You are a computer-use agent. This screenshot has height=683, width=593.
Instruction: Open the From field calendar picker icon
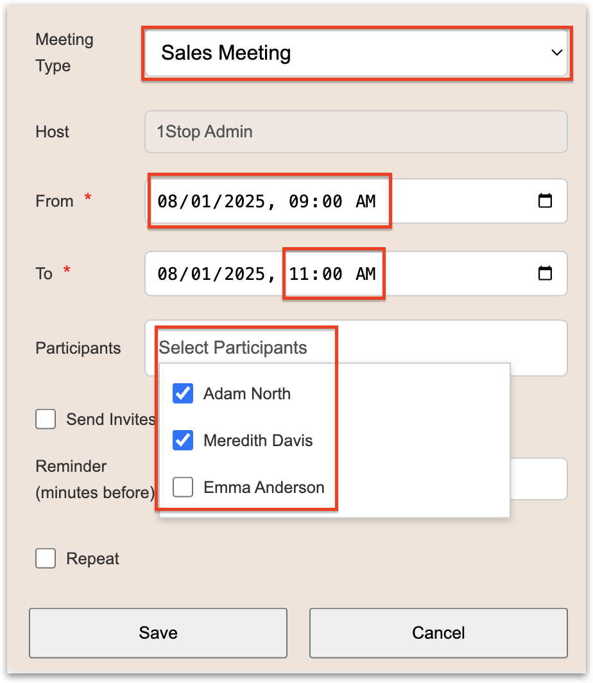click(x=544, y=201)
